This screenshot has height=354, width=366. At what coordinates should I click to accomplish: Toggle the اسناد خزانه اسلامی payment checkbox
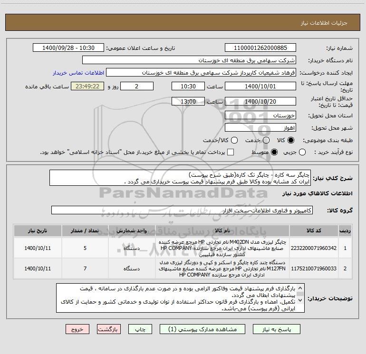point(231,152)
